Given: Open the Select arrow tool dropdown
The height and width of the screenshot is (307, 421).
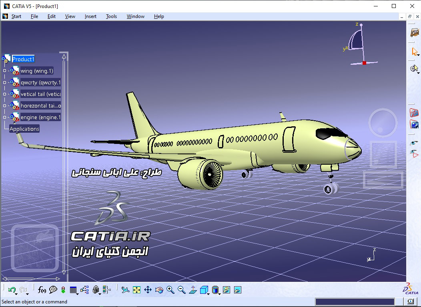Looking at the screenshot, I should pos(419,55).
